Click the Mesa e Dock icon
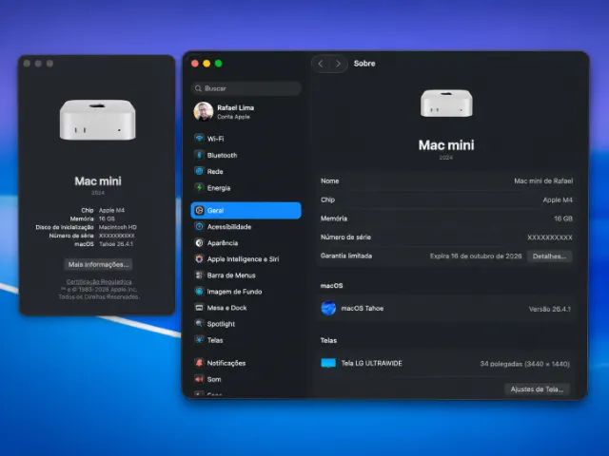The width and height of the screenshot is (609, 456). click(x=199, y=308)
